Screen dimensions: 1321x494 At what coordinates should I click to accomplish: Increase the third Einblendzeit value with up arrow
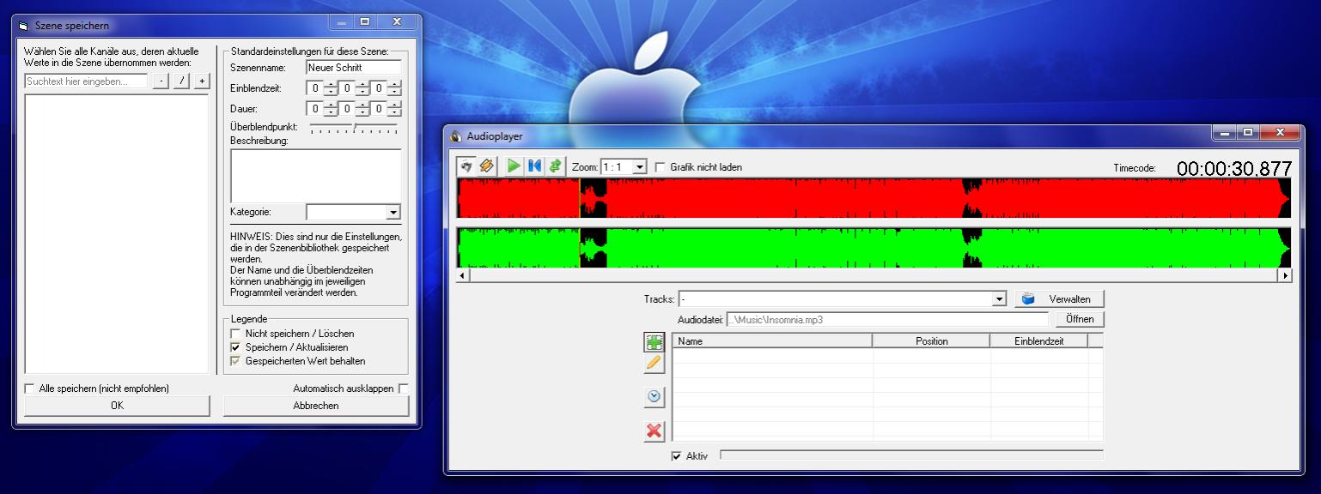pos(394,84)
